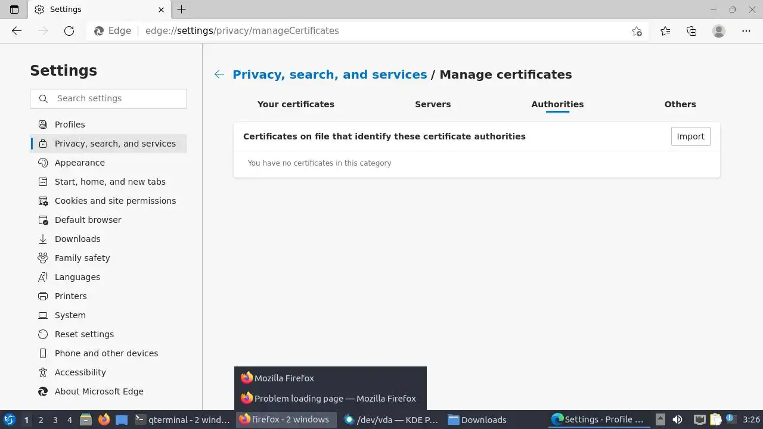
Task: Choose the Mozilla Firefox window in the popup
Action: (330, 378)
